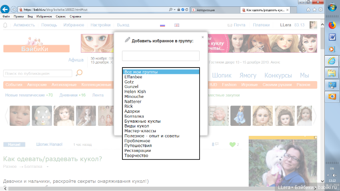Open browser home page icon
Image resolution: width=340 pixels, height=191 pixels.
pos(308,9)
